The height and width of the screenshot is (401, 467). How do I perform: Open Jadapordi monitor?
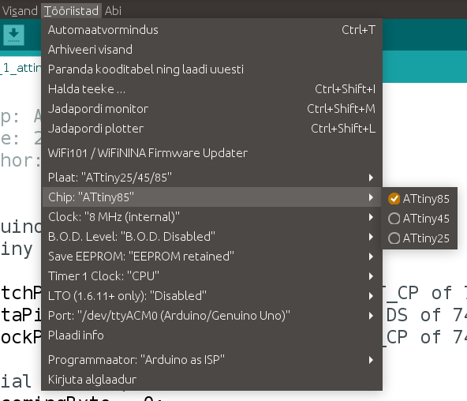(x=211, y=109)
